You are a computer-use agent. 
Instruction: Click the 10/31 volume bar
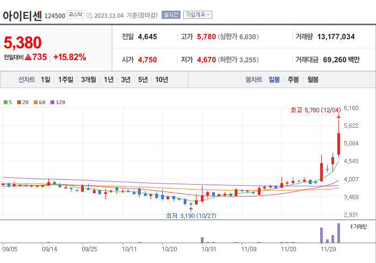pyautogui.click(x=202, y=240)
